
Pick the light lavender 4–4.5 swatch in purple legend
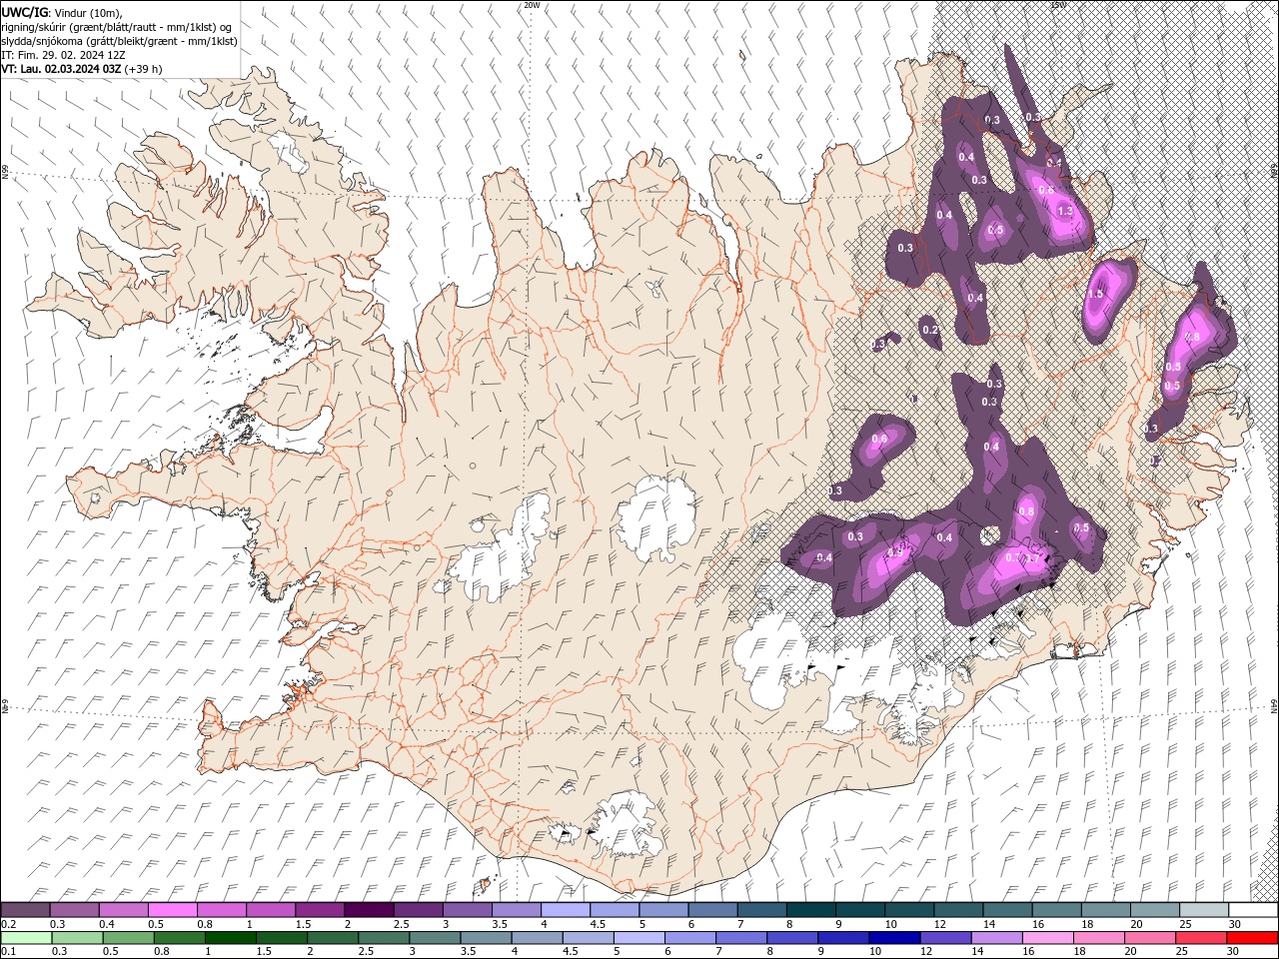565,910
